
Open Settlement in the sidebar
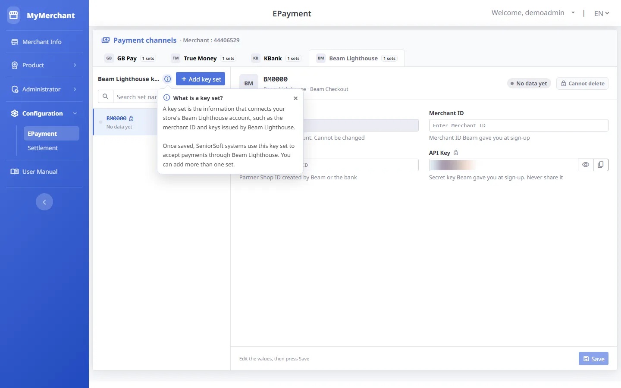[x=43, y=148]
